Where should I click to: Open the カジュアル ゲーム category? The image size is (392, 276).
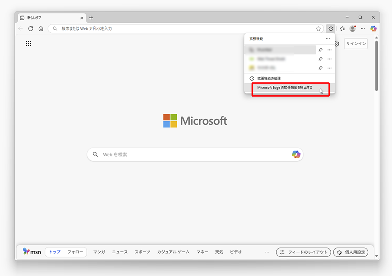[x=173, y=252]
